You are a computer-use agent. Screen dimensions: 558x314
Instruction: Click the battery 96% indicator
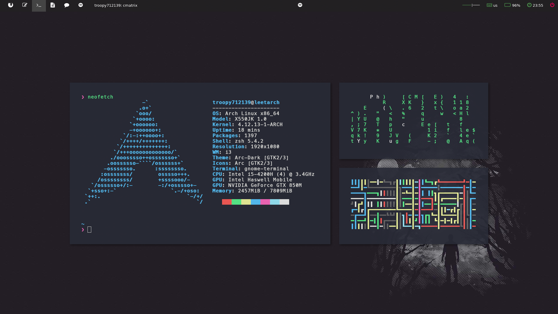(x=512, y=5)
